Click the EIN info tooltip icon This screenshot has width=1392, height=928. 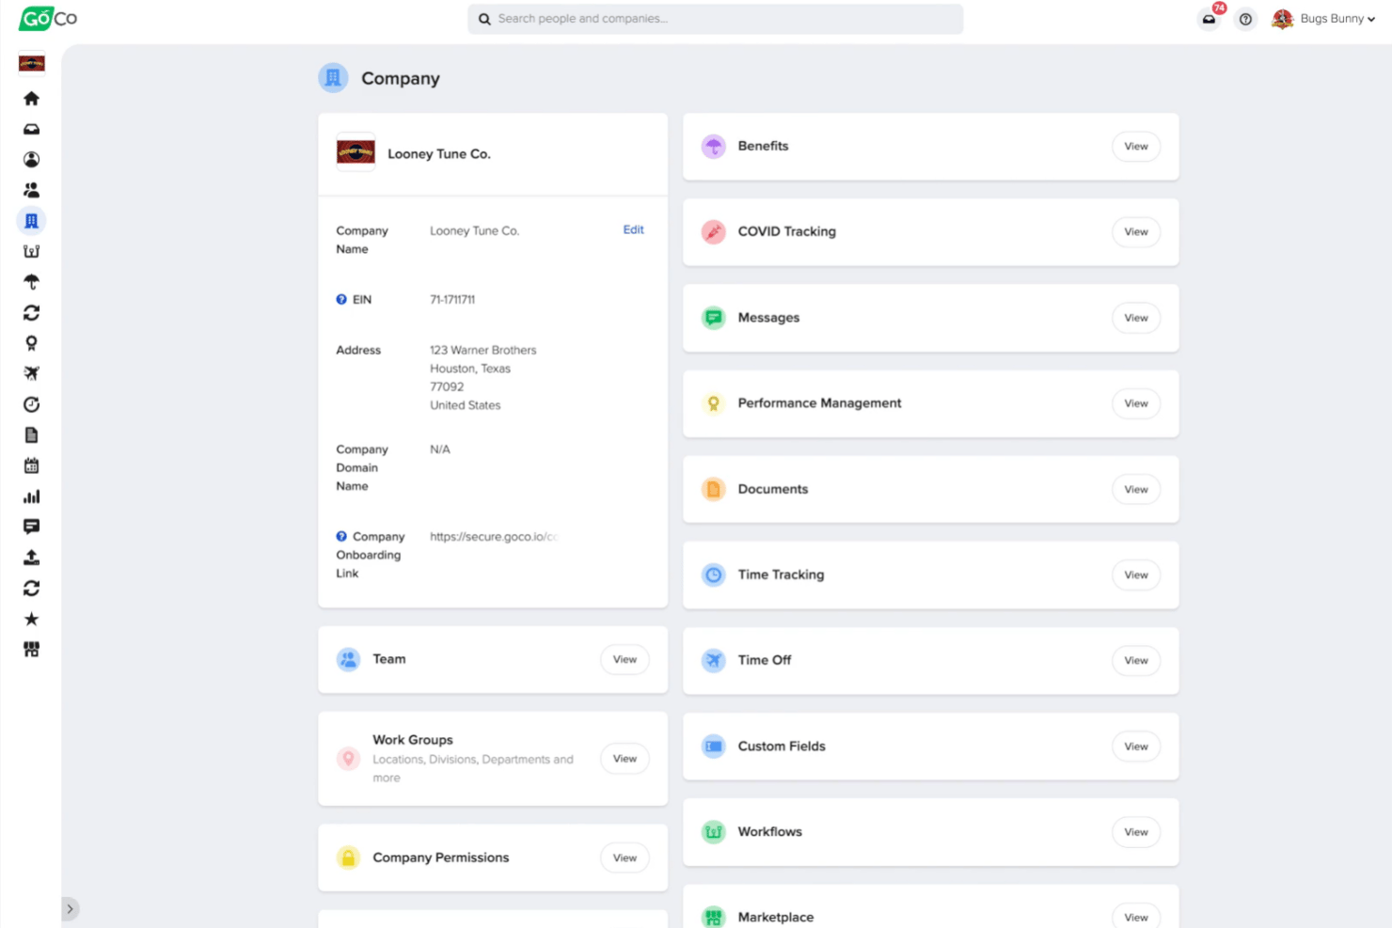click(x=341, y=300)
